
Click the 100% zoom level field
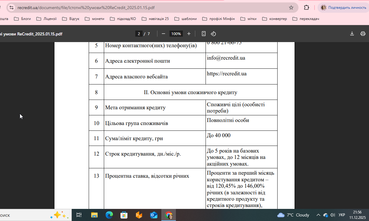[176, 34]
